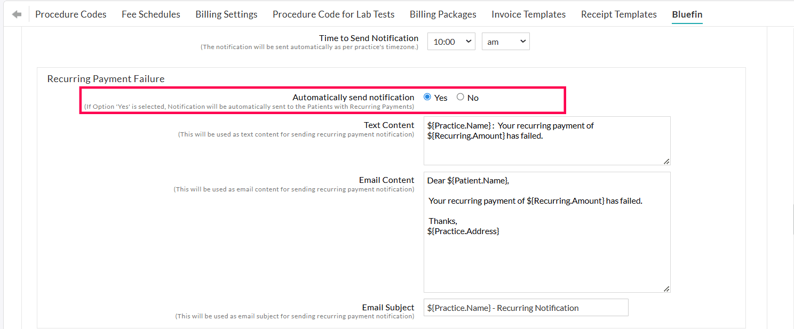This screenshot has height=329, width=794.
Task: Click the Email Content resize handle
Action: tap(666, 288)
